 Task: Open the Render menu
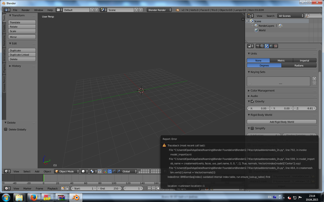(x=25, y=10)
